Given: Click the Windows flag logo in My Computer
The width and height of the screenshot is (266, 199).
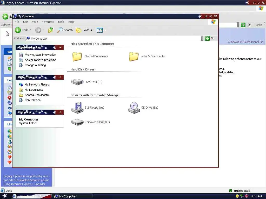Looking at the screenshot, I should point(213,22).
